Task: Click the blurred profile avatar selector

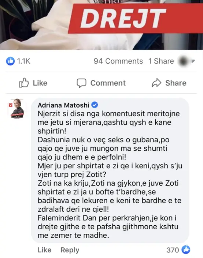Action: click(183, 61)
